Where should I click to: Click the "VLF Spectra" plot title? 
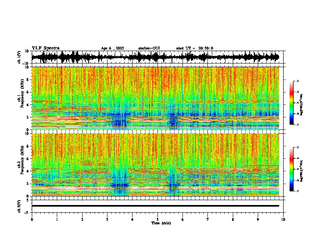click(x=46, y=48)
